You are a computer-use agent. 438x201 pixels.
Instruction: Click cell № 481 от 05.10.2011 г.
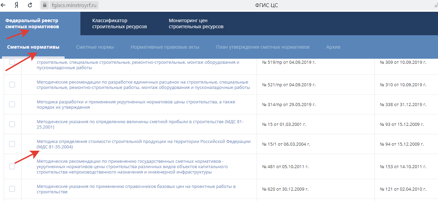click(285, 166)
